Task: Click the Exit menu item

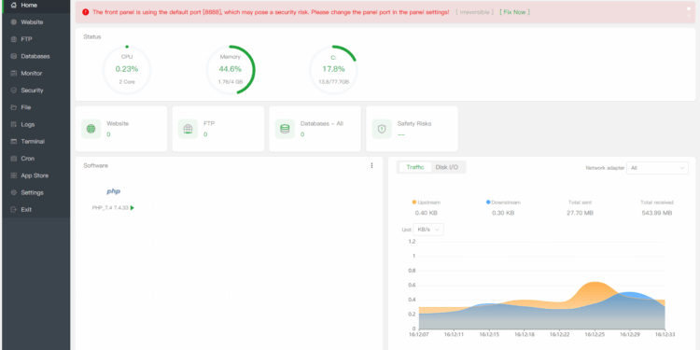Action: (x=36, y=209)
